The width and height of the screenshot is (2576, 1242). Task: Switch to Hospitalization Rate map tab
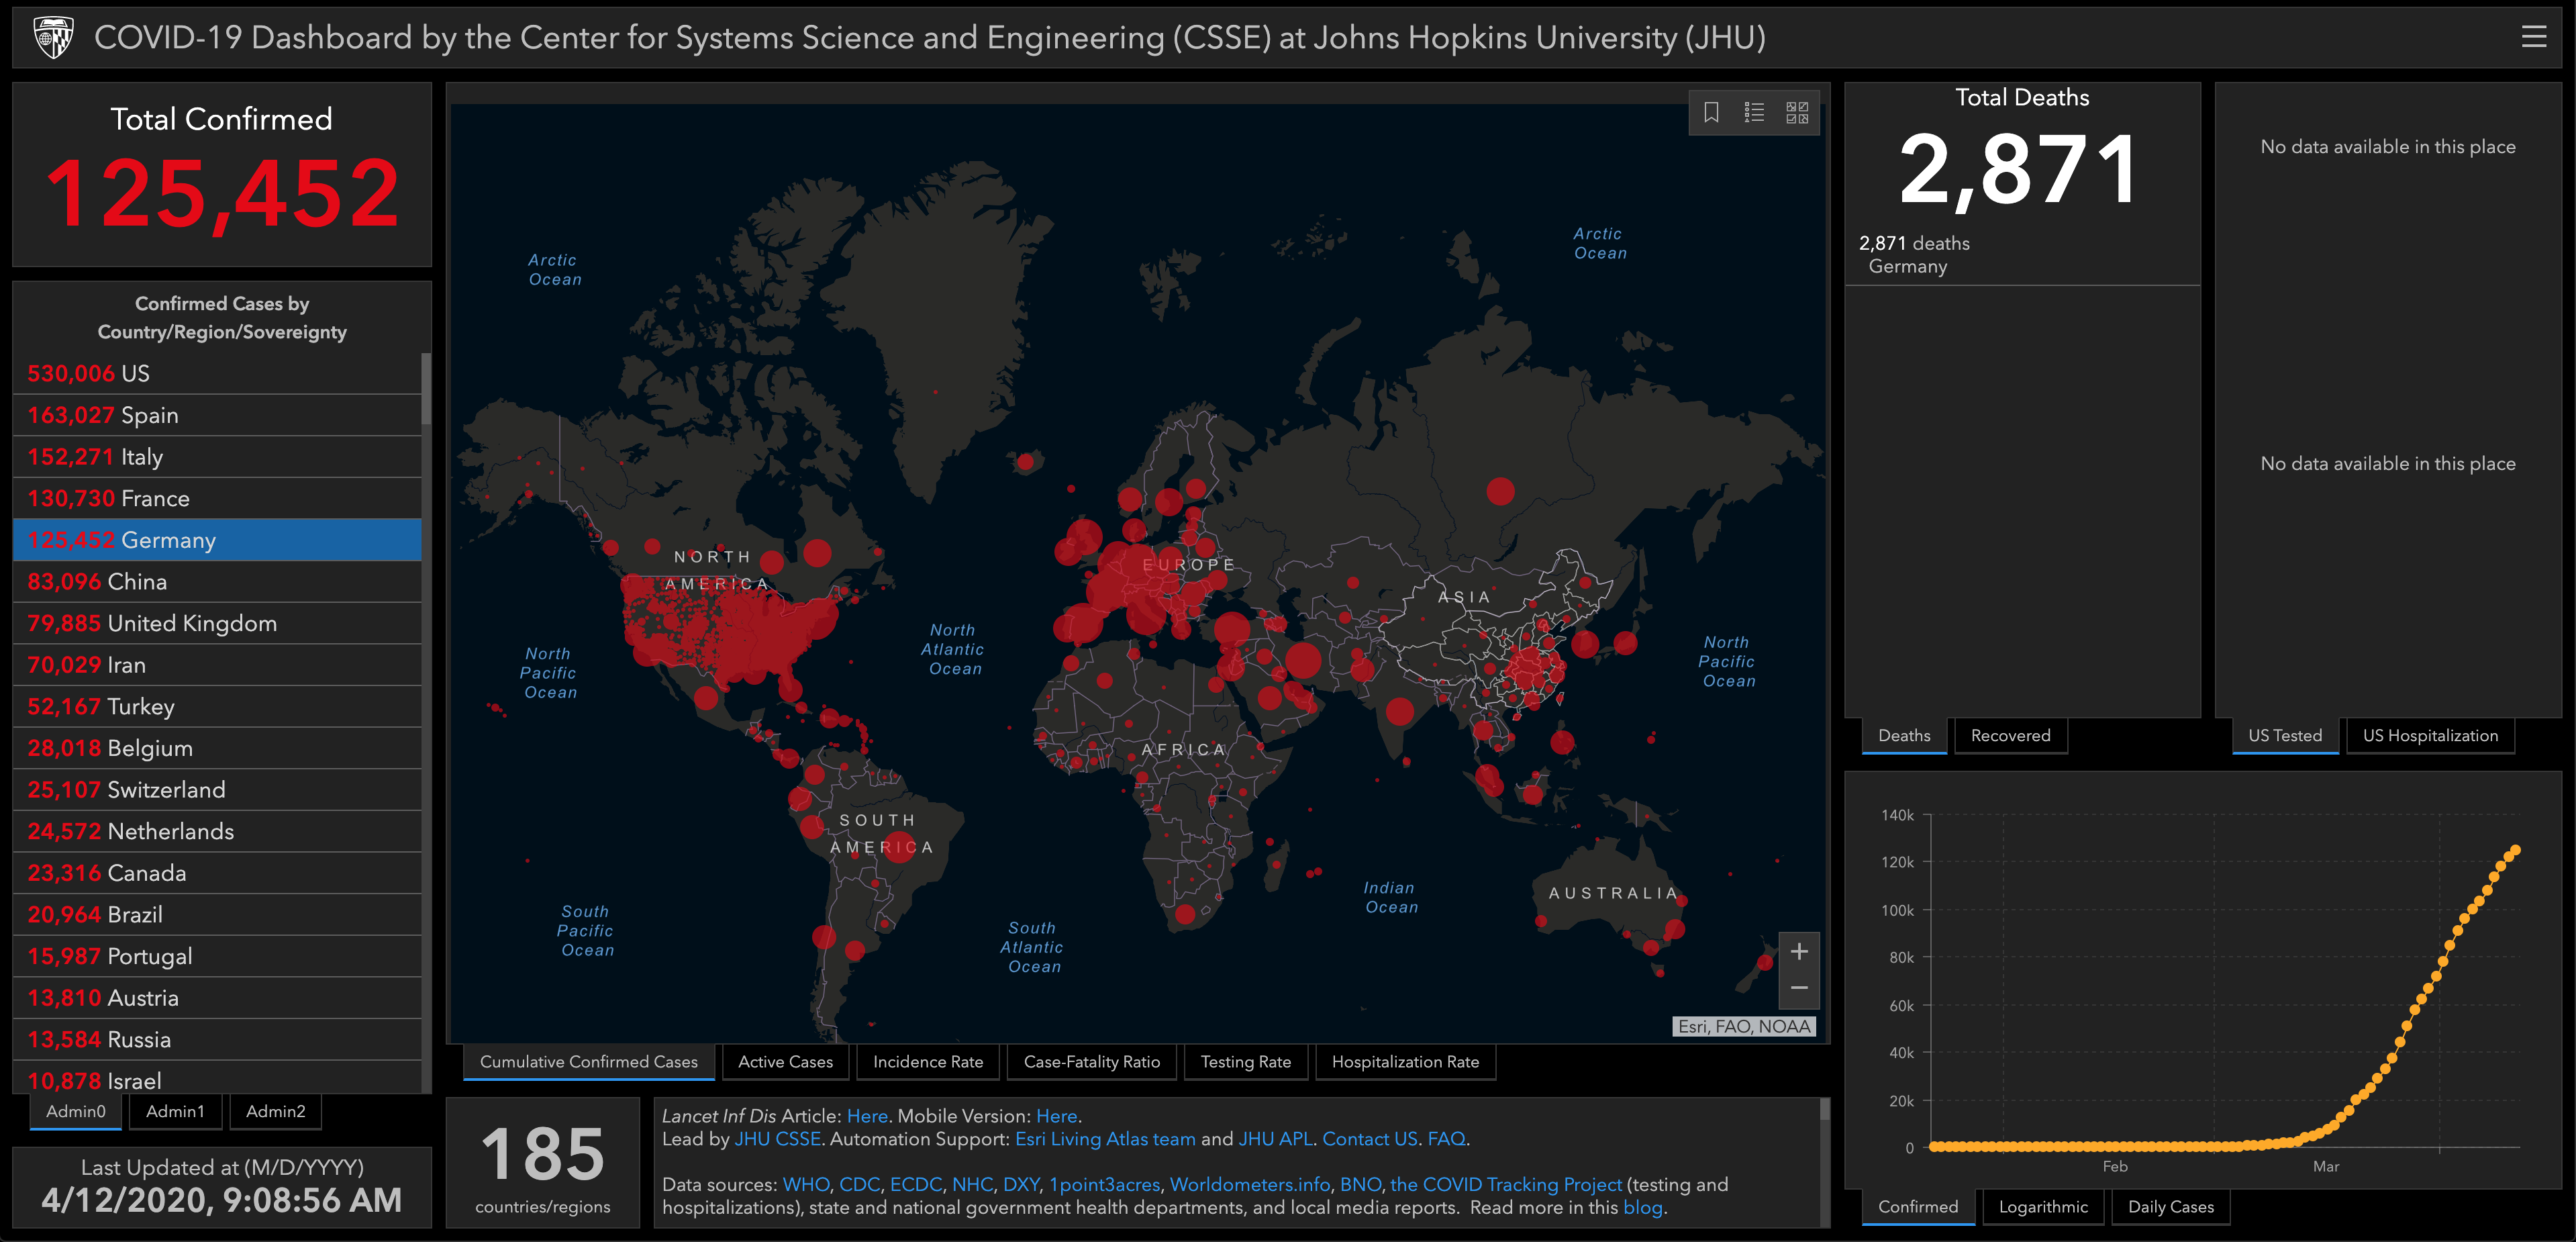1405,1062
